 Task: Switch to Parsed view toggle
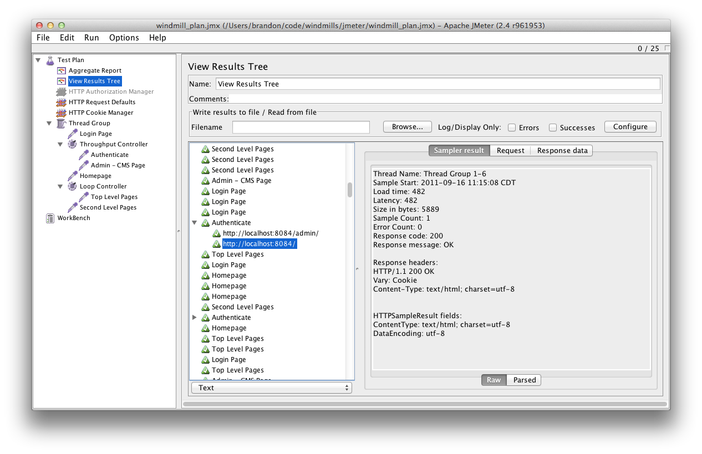point(524,380)
